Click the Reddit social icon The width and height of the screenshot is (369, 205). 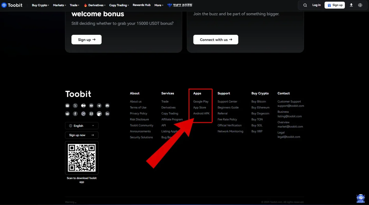[67, 114]
